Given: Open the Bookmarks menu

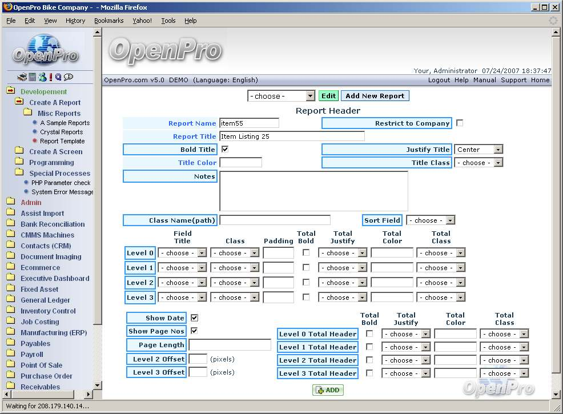Looking at the screenshot, I should 108,21.
